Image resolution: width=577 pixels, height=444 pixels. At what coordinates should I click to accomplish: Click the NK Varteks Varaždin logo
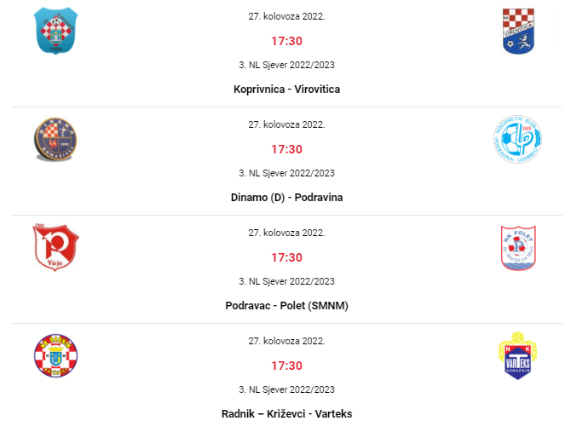click(x=517, y=355)
